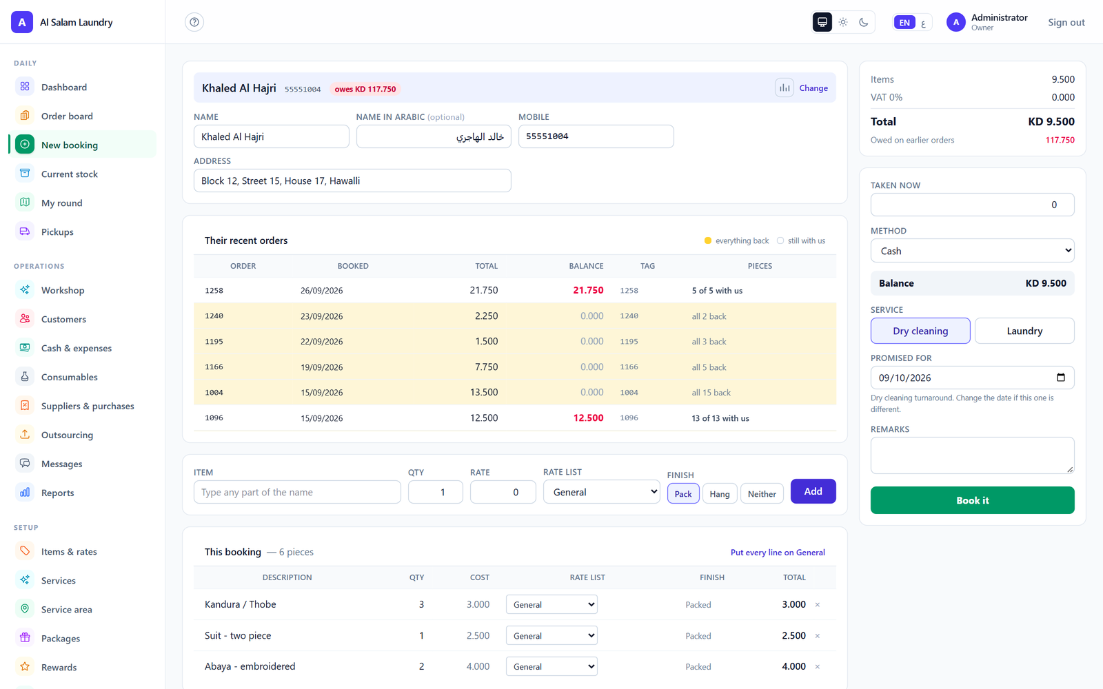Click the Taken now amount field
Screen dimensions: 1103x689
pyautogui.click(x=972, y=205)
